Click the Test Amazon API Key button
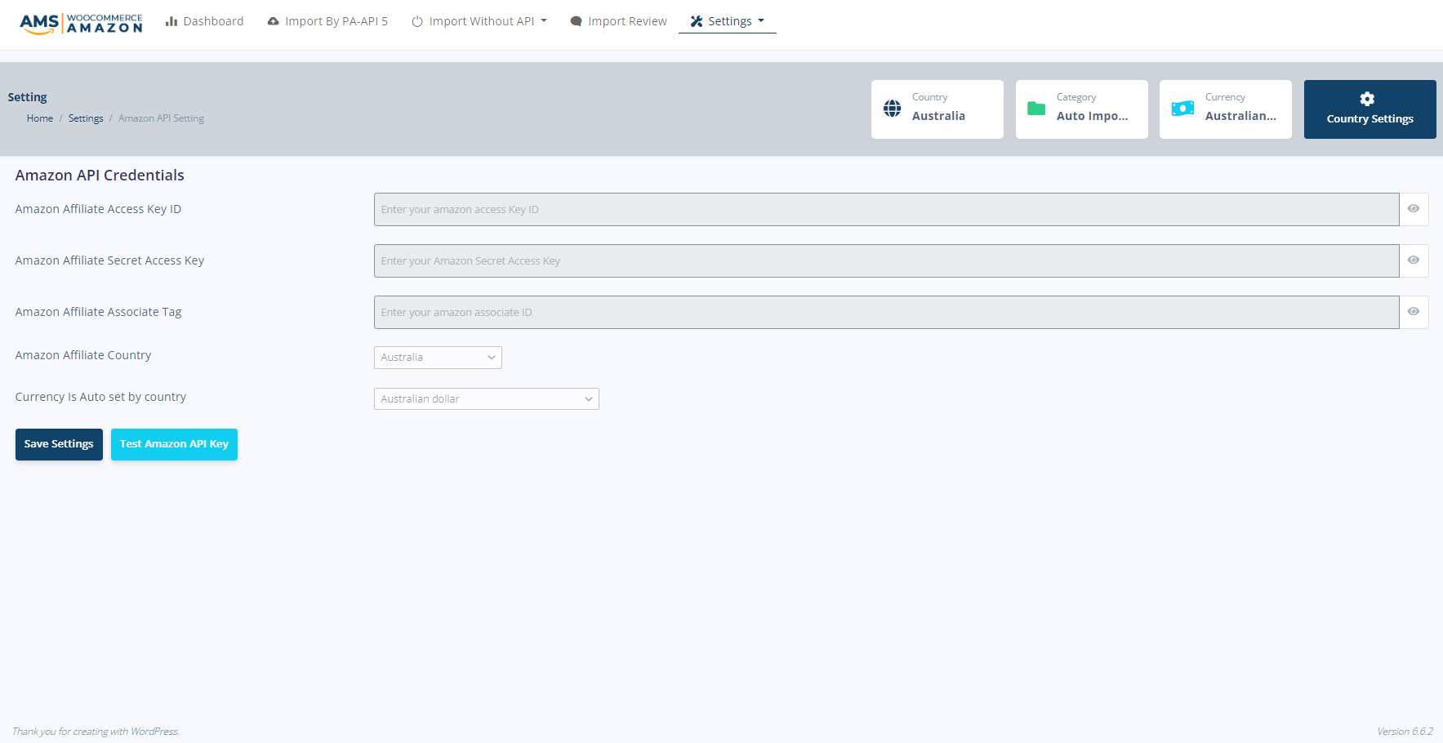The width and height of the screenshot is (1443, 743). click(x=174, y=444)
